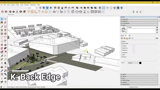This screenshot has width=160, height=90.
Task: Click the black edge color swatch
Action: pos(140,63)
